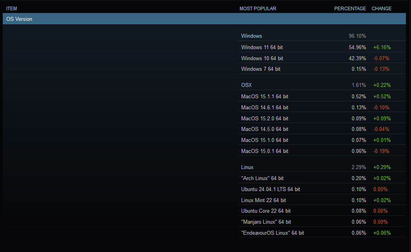The image size is (411, 252).
Task: Click the 54.96% percentage for Windows 11
Action: (x=357, y=47)
